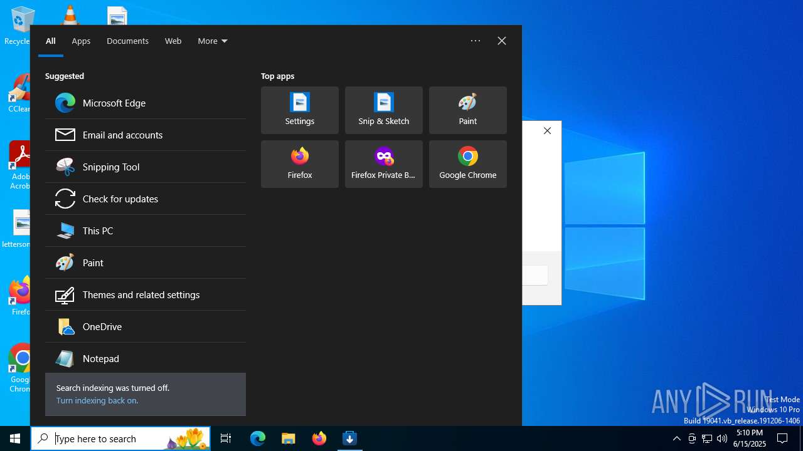Open Microsoft Edge from Suggested list
The height and width of the screenshot is (451, 803).
point(146,103)
